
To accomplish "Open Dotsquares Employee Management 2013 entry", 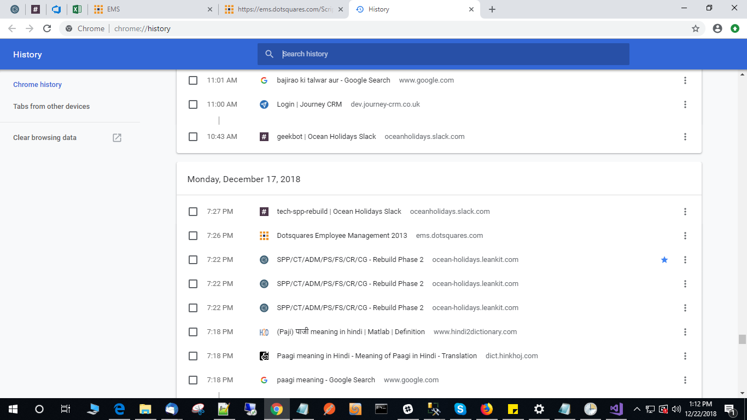I will pyautogui.click(x=342, y=236).
